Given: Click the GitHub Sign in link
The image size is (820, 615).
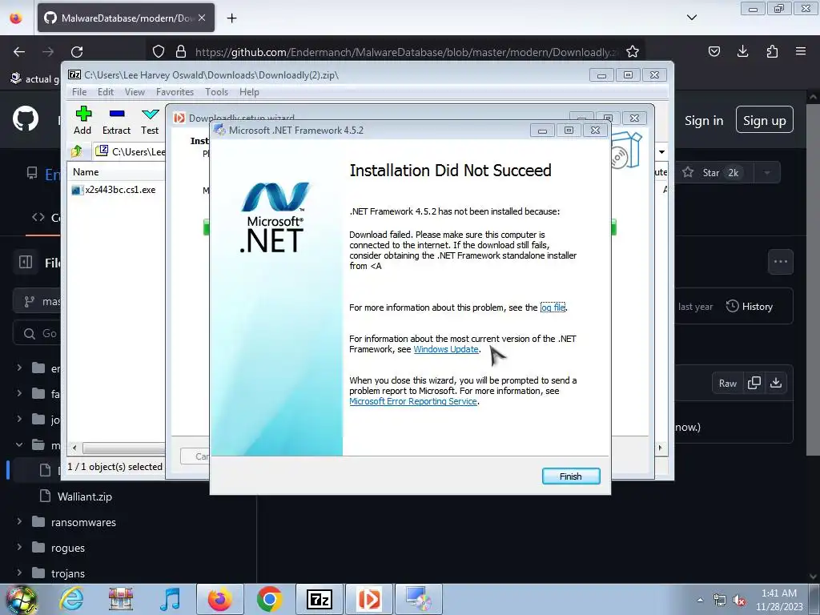Looking at the screenshot, I should tap(704, 121).
